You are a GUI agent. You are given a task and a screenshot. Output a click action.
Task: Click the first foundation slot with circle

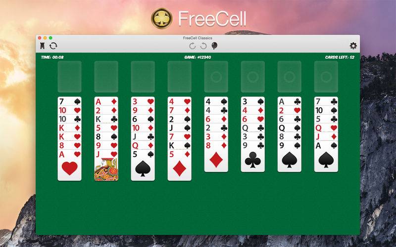click(x=216, y=77)
